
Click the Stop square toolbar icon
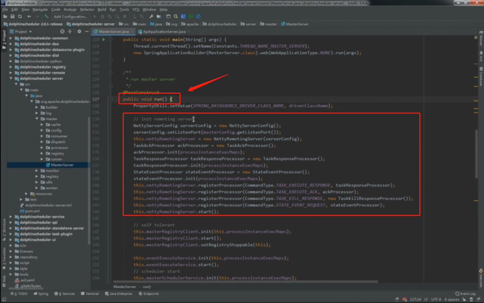(125, 17)
